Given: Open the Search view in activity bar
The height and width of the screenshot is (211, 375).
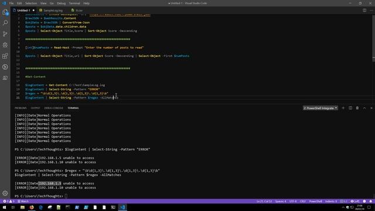Looking at the screenshot, I should 5,23.
